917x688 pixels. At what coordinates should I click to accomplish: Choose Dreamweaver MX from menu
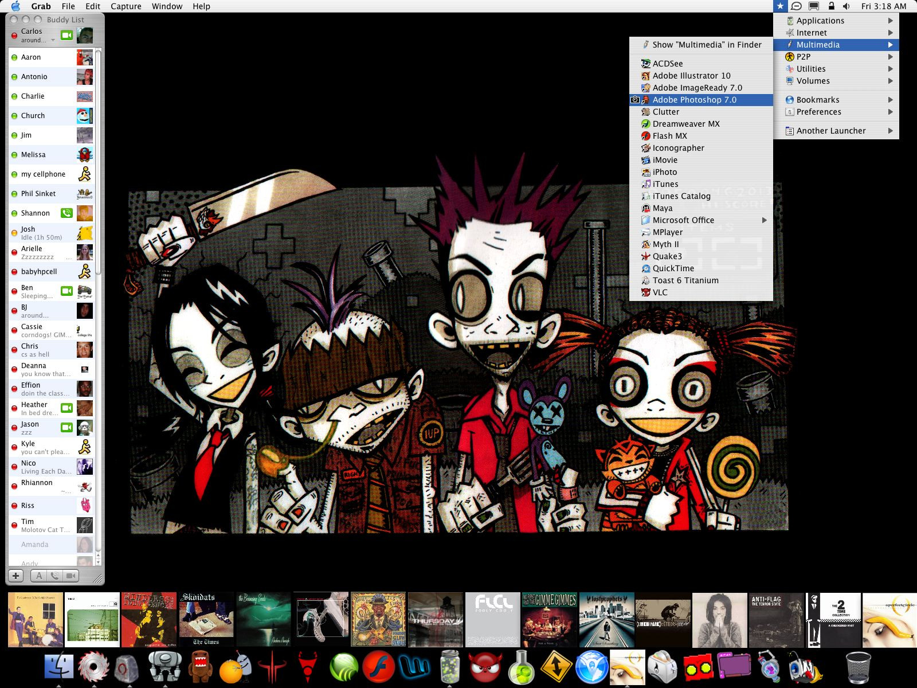click(x=701, y=124)
